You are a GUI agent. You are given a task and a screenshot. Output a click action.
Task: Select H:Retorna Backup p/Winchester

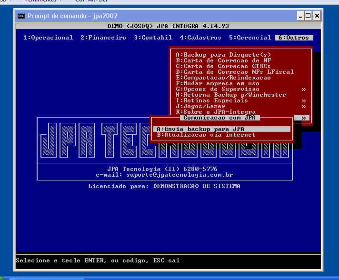click(x=231, y=95)
